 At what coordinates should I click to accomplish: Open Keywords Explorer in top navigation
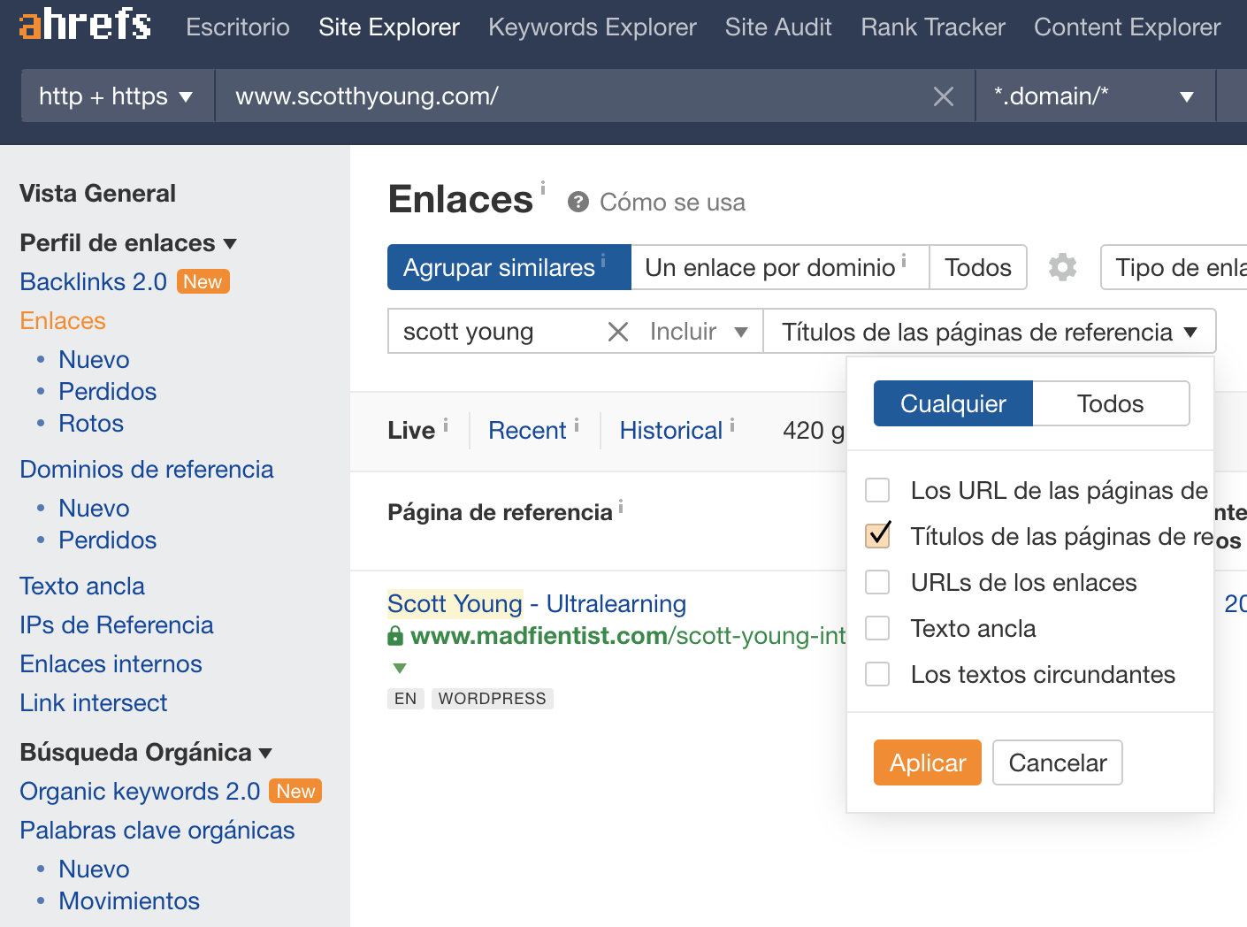593,27
